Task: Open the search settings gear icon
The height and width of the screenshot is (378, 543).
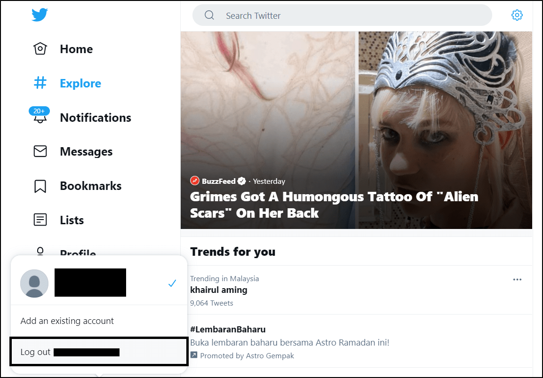Action: (517, 15)
